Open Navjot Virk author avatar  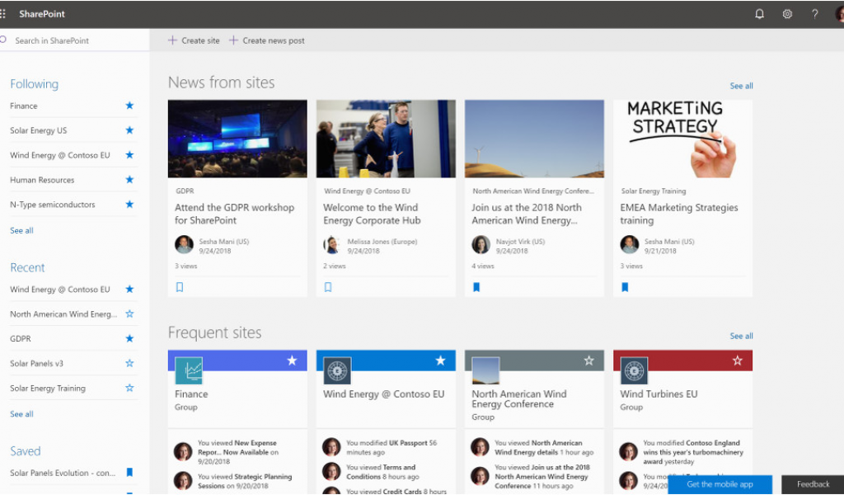tap(481, 244)
